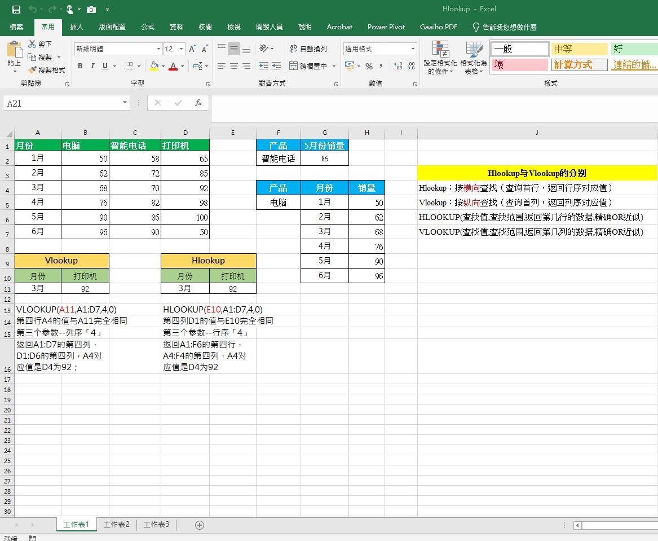Click the increase indent icon
The height and width of the screenshot is (541, 658).
276,66
